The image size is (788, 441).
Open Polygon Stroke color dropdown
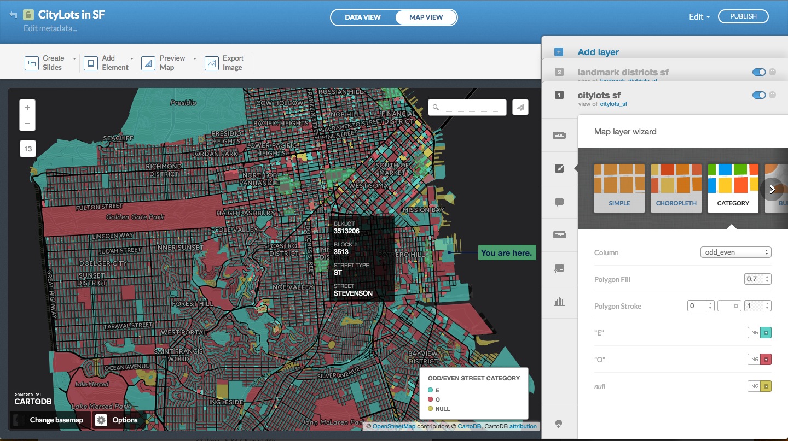tap(729, 306)
